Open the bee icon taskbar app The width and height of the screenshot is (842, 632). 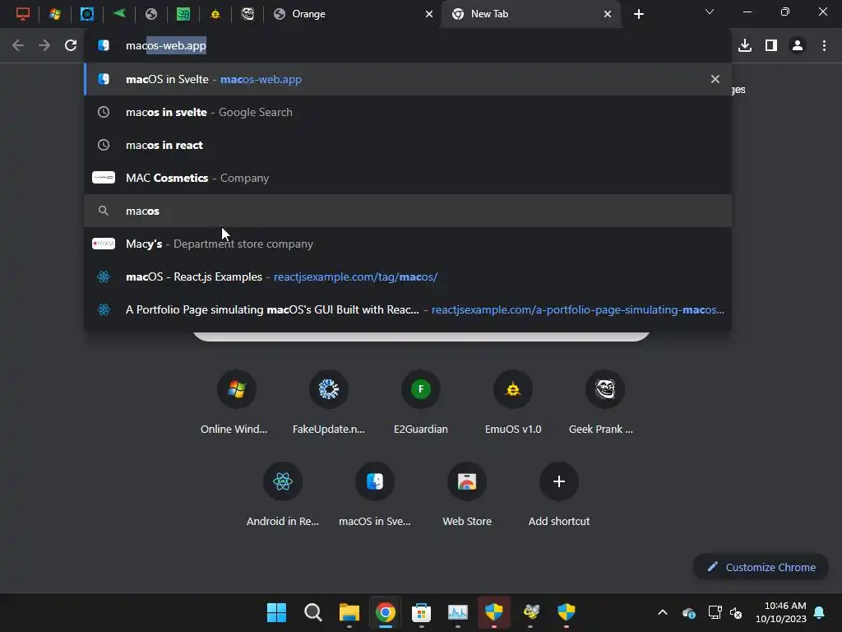pos(530,612)
